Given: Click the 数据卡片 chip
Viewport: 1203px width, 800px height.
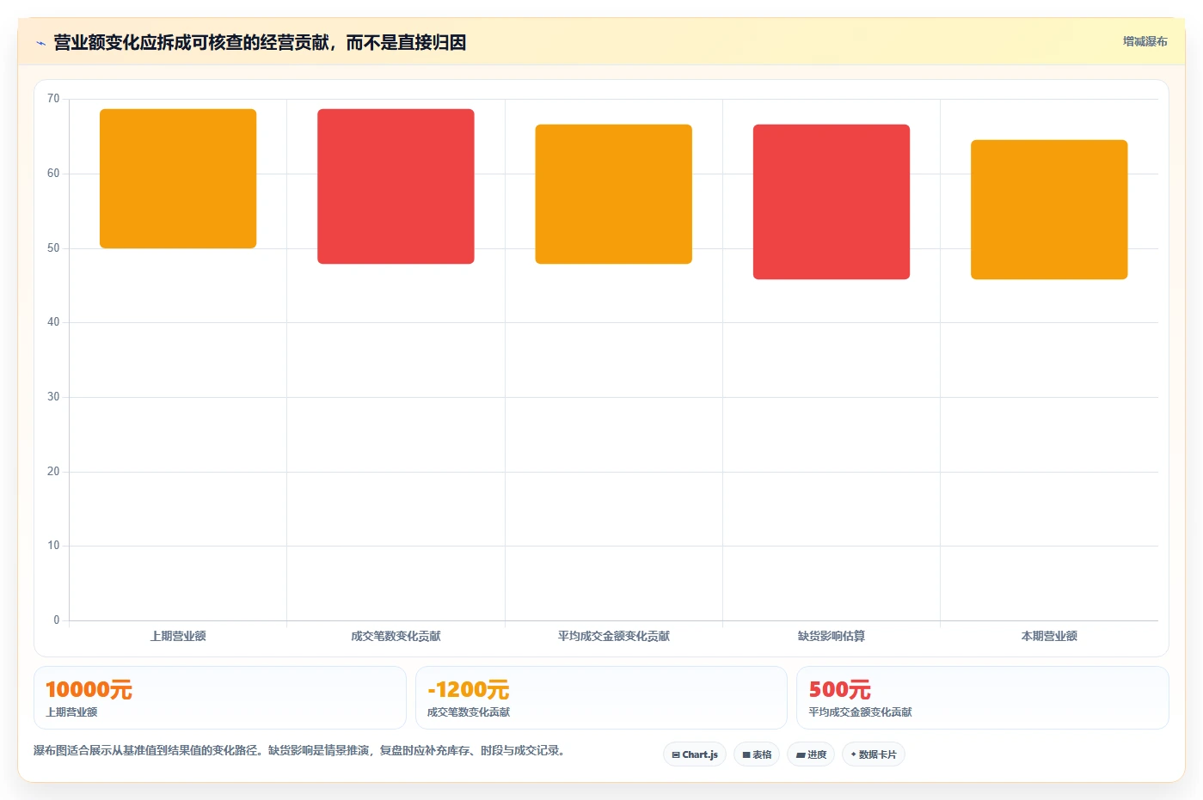Looking at the screenshot, I should [x=874, y=754].
